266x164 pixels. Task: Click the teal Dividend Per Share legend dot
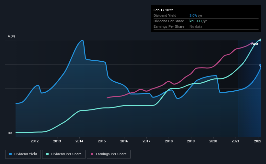[47, 154]
